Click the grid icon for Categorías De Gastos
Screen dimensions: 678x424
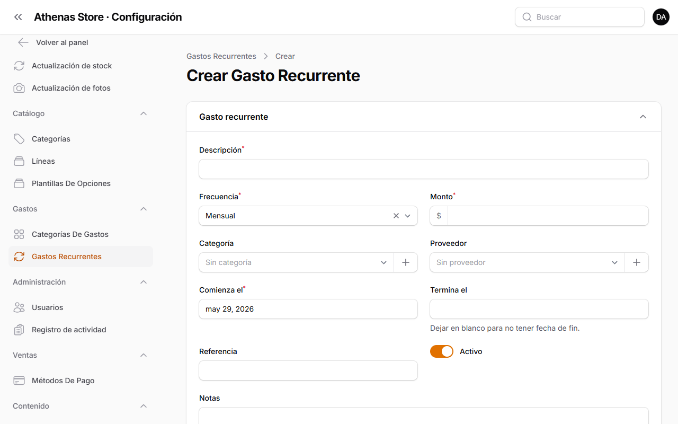coord(19,234)
